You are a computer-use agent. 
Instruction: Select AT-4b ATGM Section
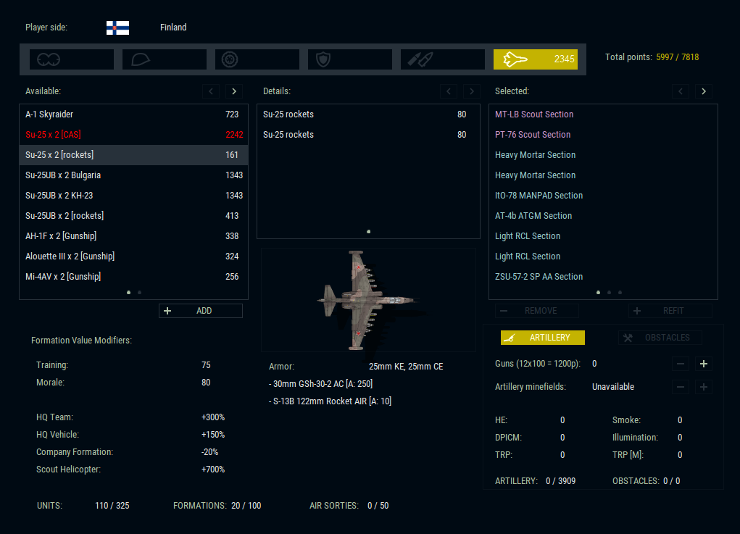[x=603, y=216]
